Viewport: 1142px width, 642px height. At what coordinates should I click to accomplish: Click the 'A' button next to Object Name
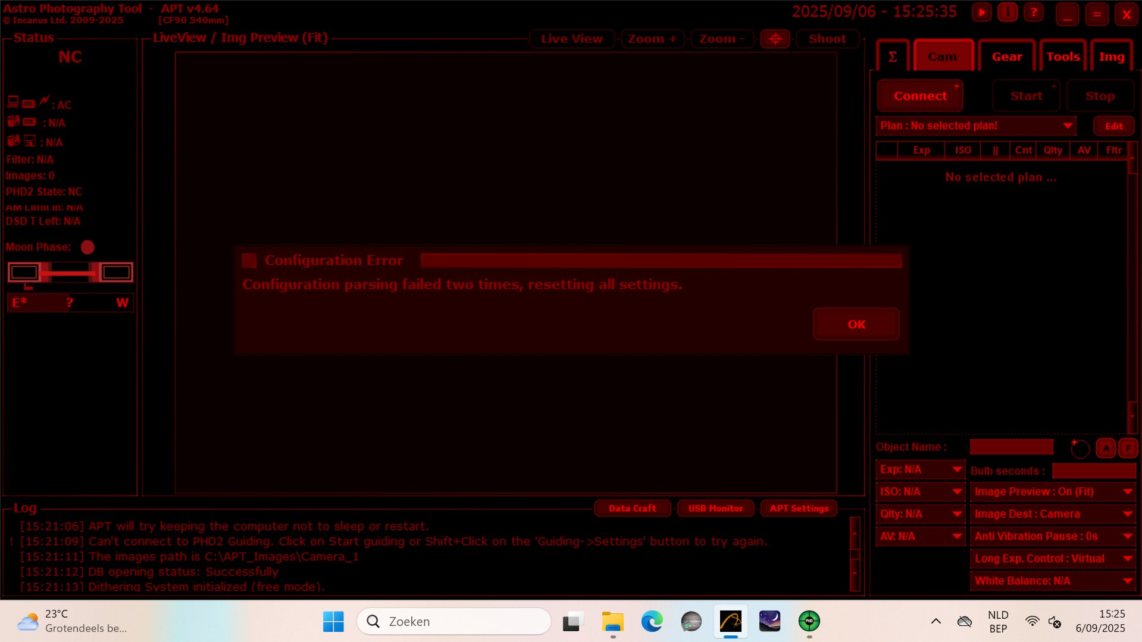pos(1106,448)
